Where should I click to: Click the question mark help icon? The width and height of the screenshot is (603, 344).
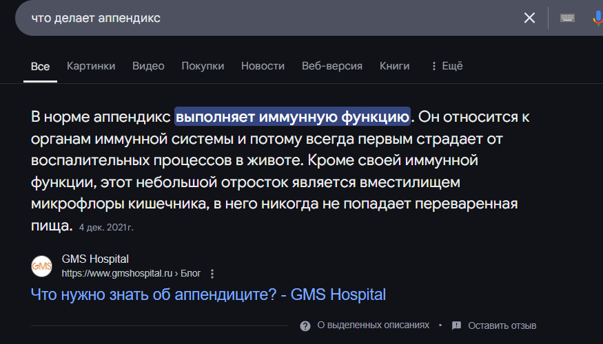(305, 325)
